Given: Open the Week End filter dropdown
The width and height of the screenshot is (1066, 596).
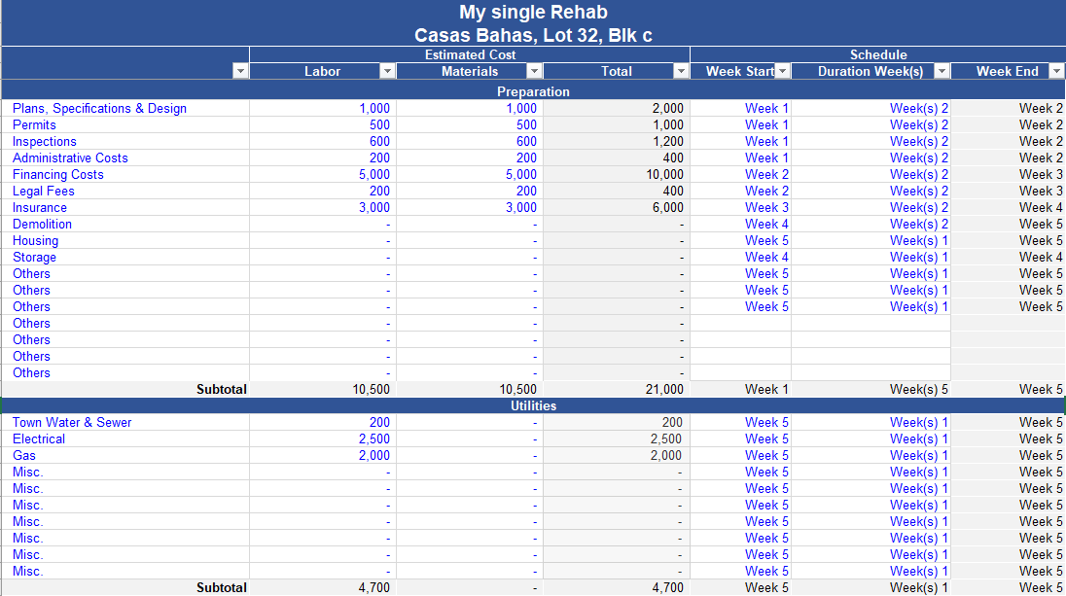Looking at the screenshot, I should (1055, 71).
